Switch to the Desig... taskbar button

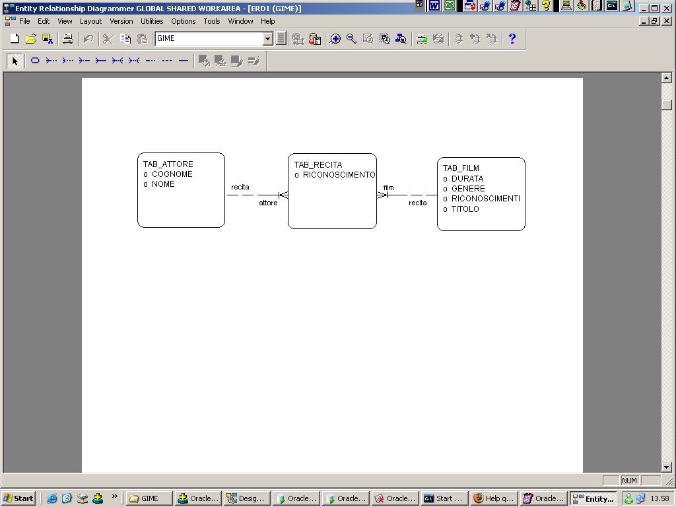(x=247, y=498)
